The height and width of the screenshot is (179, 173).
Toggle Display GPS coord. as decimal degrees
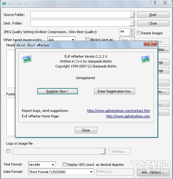64,165
